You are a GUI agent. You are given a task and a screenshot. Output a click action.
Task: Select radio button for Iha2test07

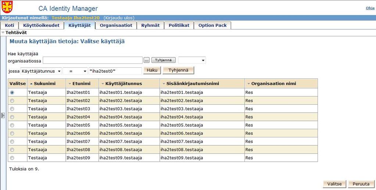[x=12, y=141]
